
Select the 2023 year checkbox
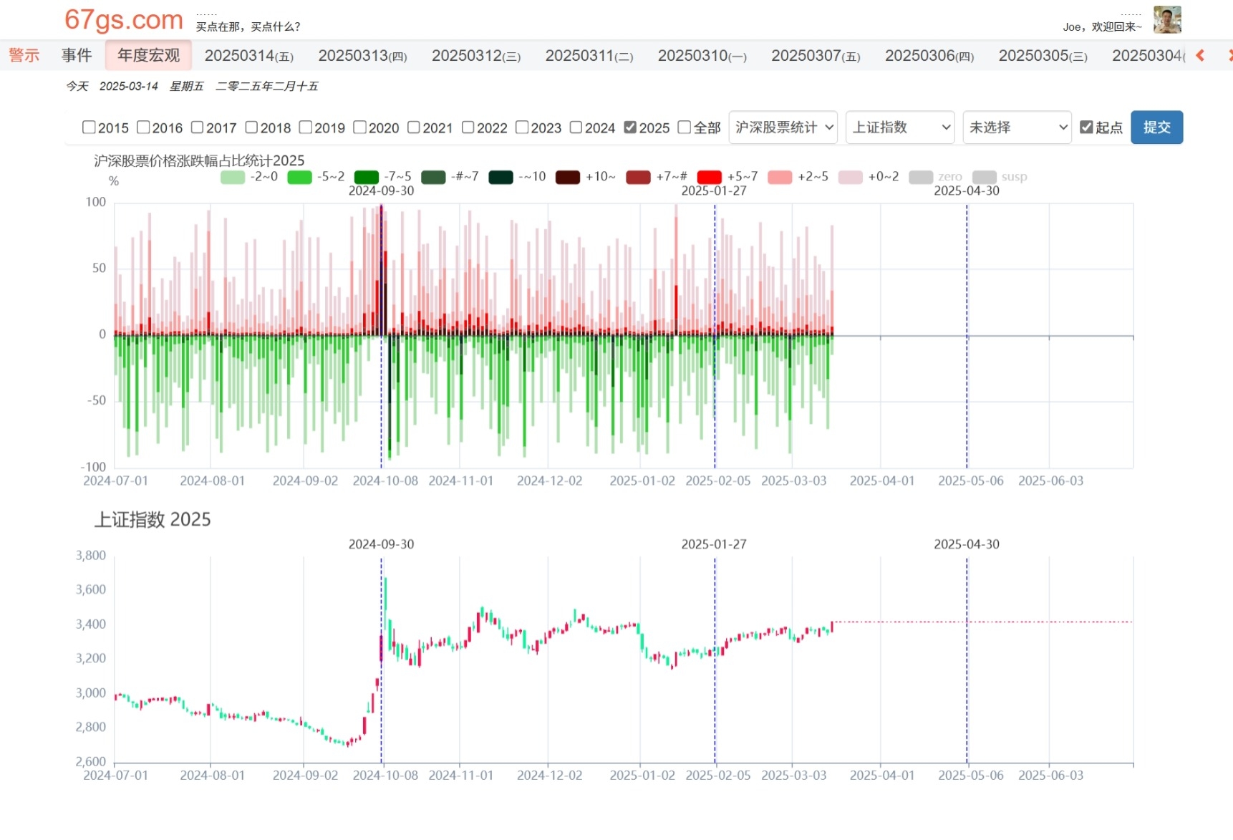522,127
